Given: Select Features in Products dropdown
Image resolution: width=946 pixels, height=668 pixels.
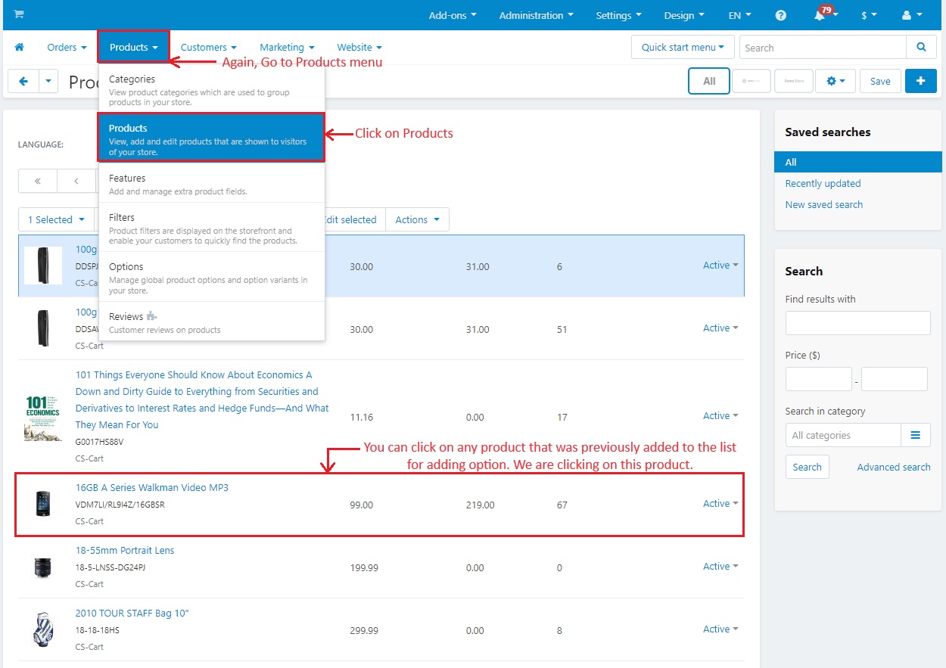Looking at the screenshot, I should [x=212, y=184].
